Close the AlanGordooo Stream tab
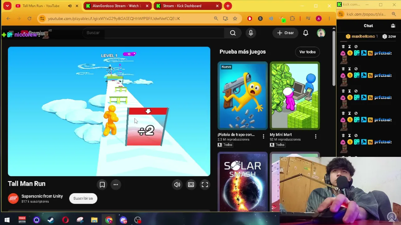Image resolution: width=401 pixels, height=225 pixels. (x=147, y=6)
